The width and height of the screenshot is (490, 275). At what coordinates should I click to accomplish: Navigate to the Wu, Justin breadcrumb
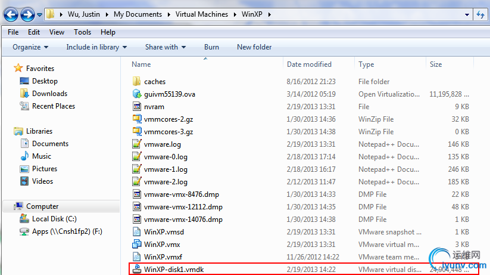click(x=84, y=14)
